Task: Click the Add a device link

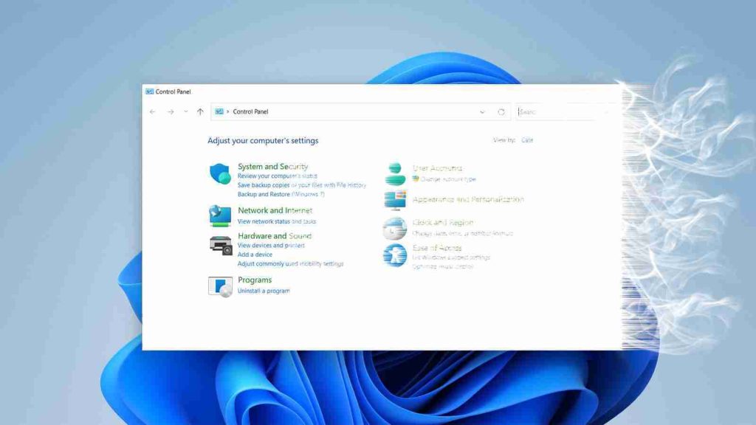Action: [x=255, y=255]
